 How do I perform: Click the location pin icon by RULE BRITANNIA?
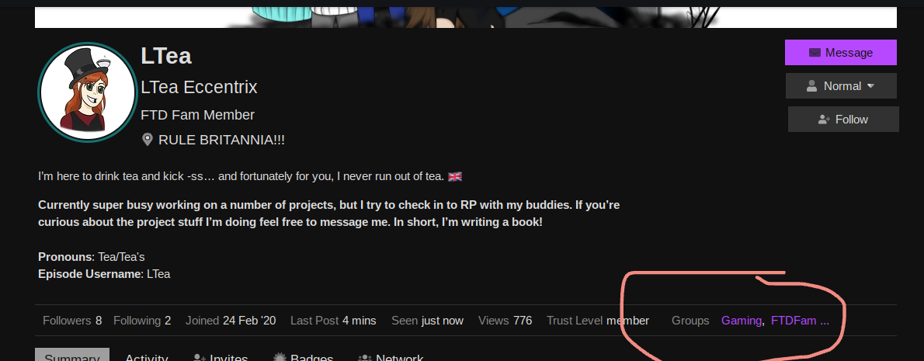click(x=148, y=140)
